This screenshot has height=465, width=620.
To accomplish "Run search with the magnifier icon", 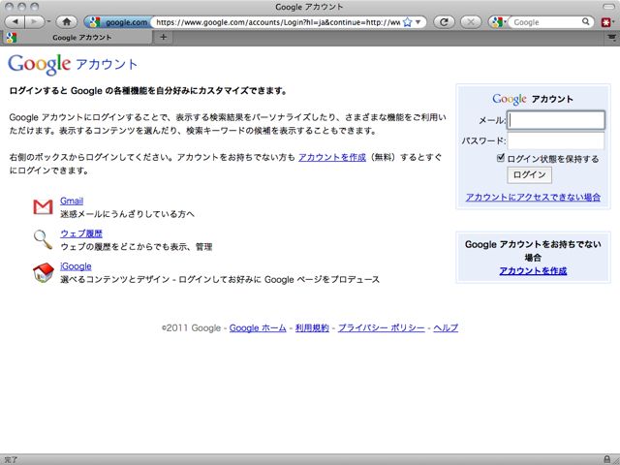I will [586, 21].
